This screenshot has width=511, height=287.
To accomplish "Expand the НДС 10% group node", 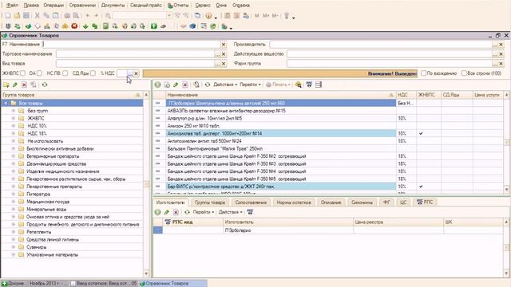I will (14, 126).
